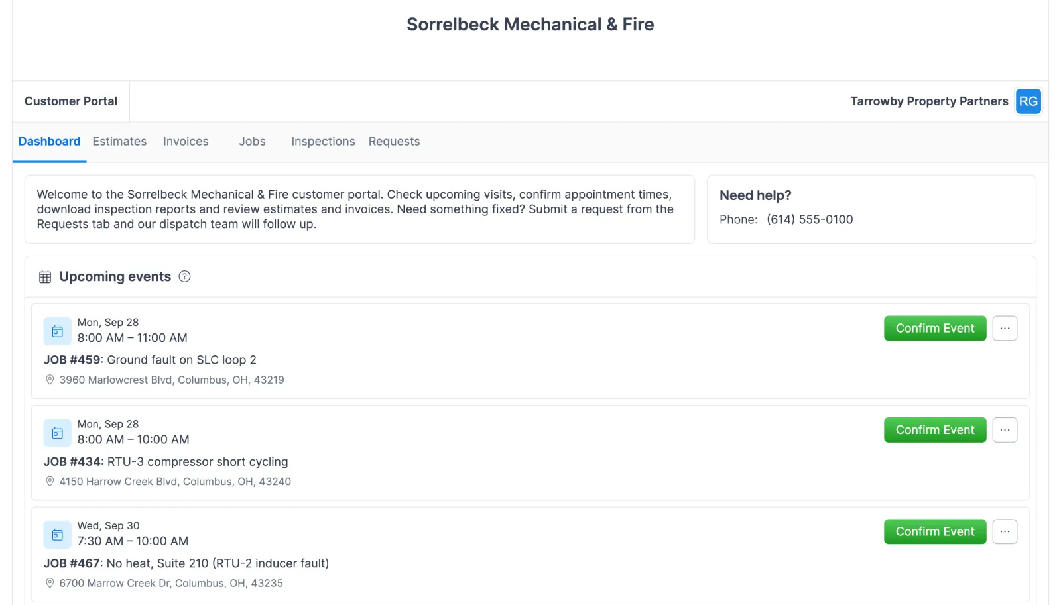The height and width of the screenshot is (605, 1061).
Task: Open the RG user avatar menu
Action: click(x=1029, y=101)
